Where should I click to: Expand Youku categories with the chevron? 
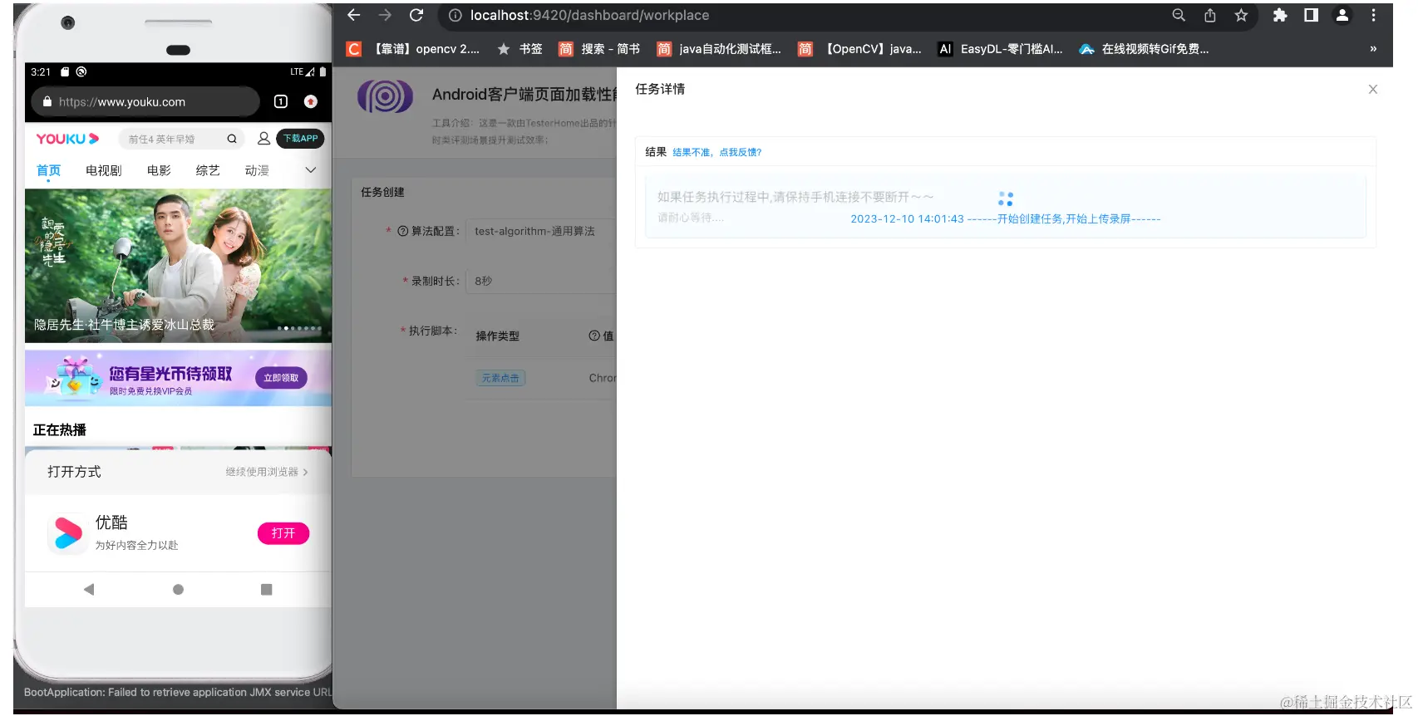pos(311,170)
